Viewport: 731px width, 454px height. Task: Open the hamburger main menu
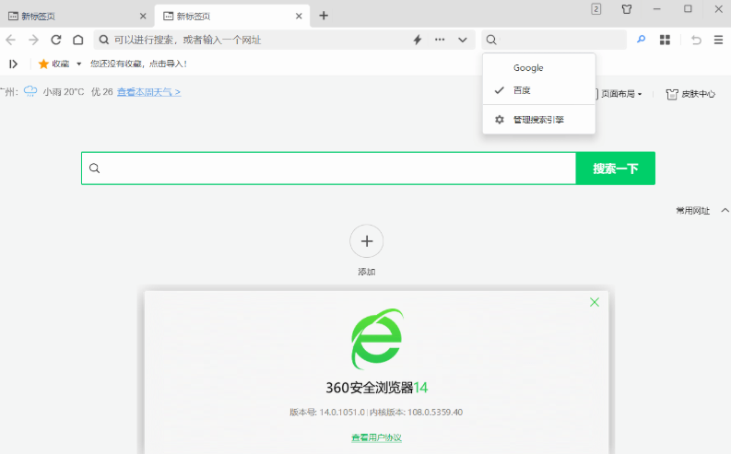coord(718,40)
